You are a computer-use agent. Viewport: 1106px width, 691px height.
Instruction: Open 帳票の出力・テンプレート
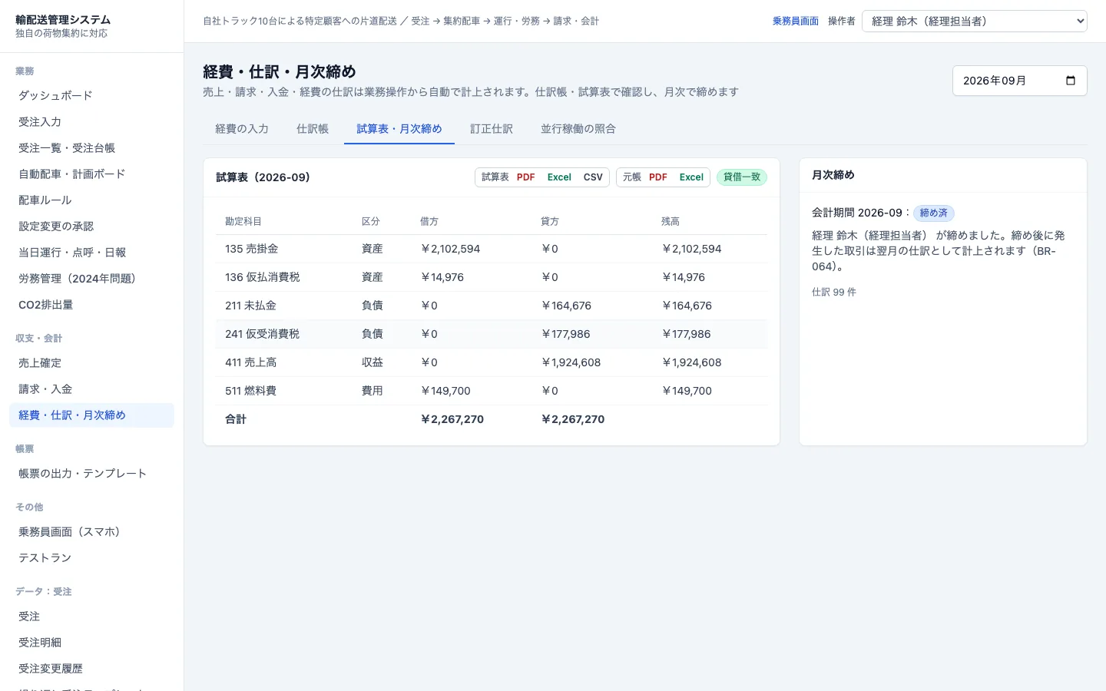click(x=92, y=474)
